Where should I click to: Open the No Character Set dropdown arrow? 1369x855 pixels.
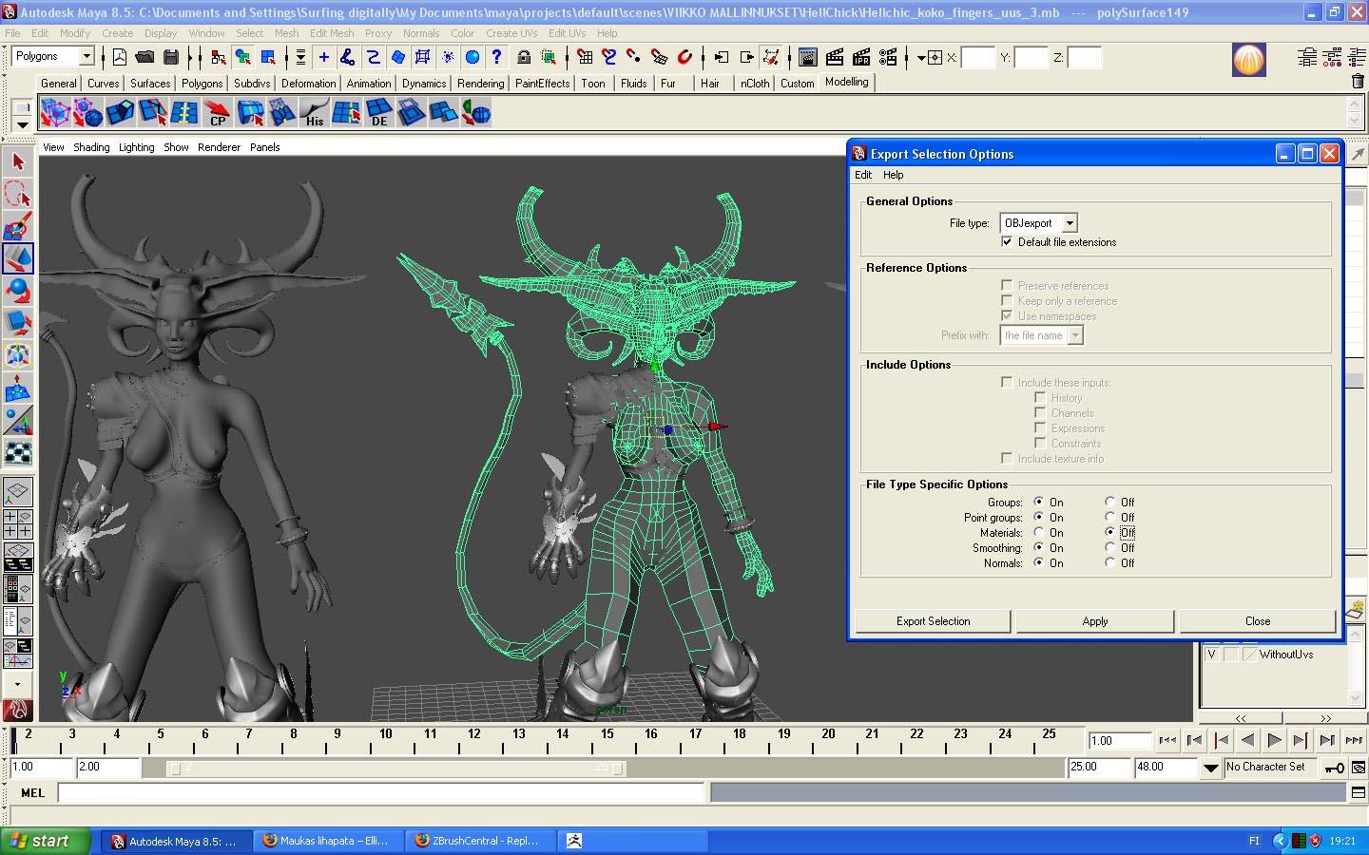[x=1210, y=768]
